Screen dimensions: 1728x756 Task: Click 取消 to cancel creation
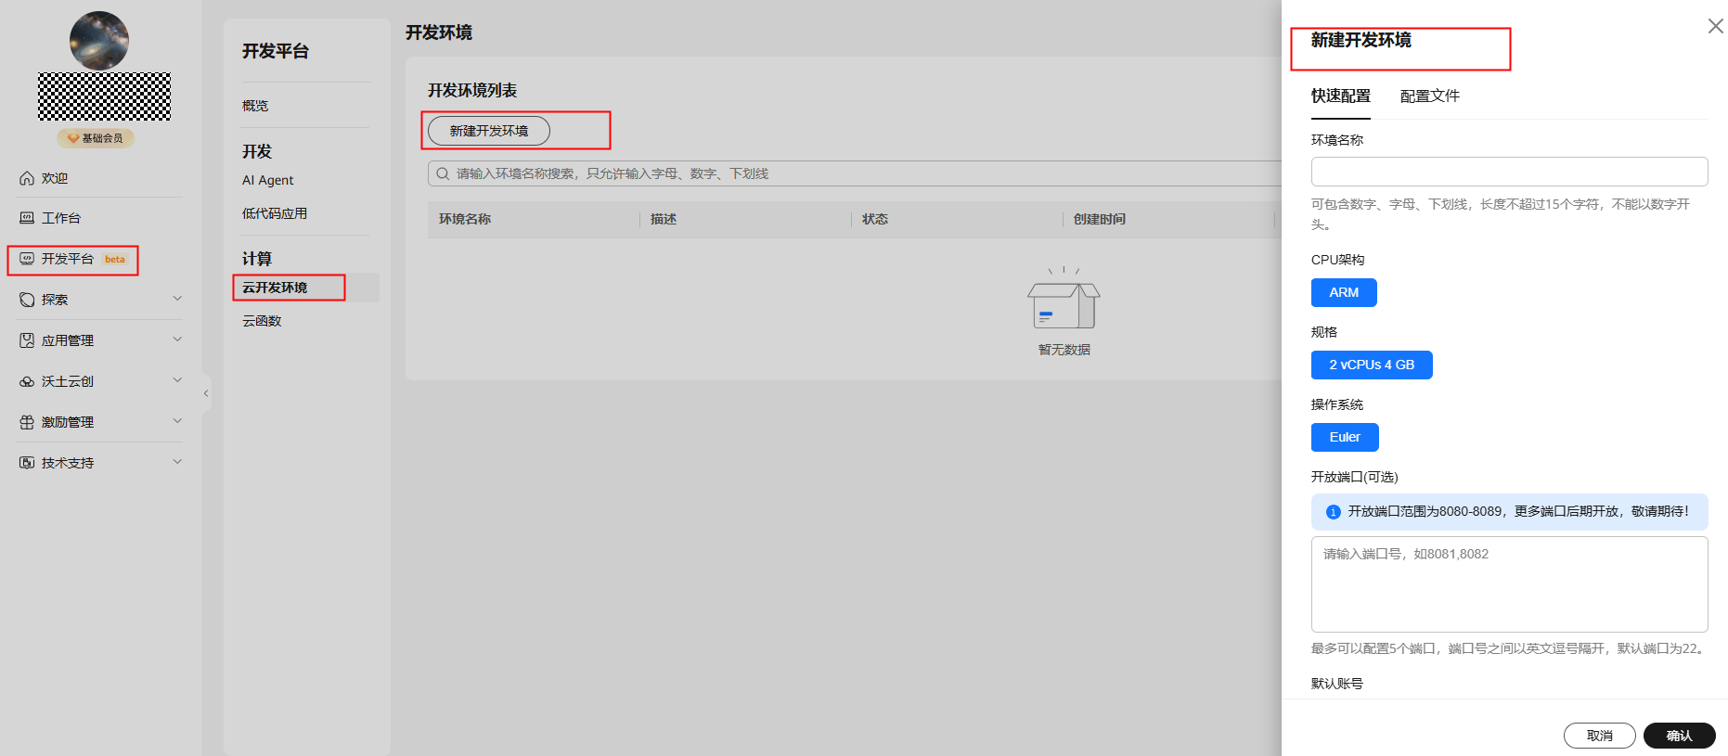tap(1600, 736)
